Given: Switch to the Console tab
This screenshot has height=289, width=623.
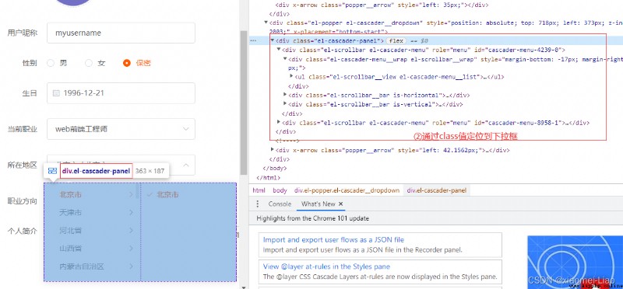Looking at the screenshot, I should coord(280,204).
